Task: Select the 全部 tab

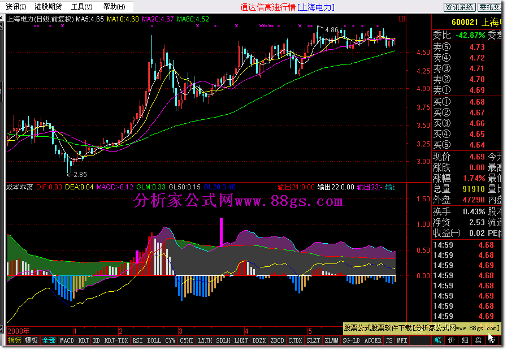Action: click(49, 340)
